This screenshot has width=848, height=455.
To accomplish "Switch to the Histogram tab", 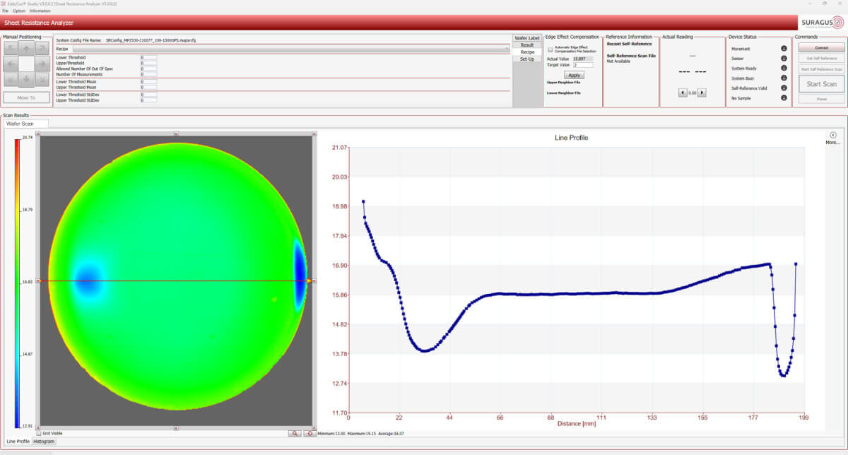I will [45, 442].
